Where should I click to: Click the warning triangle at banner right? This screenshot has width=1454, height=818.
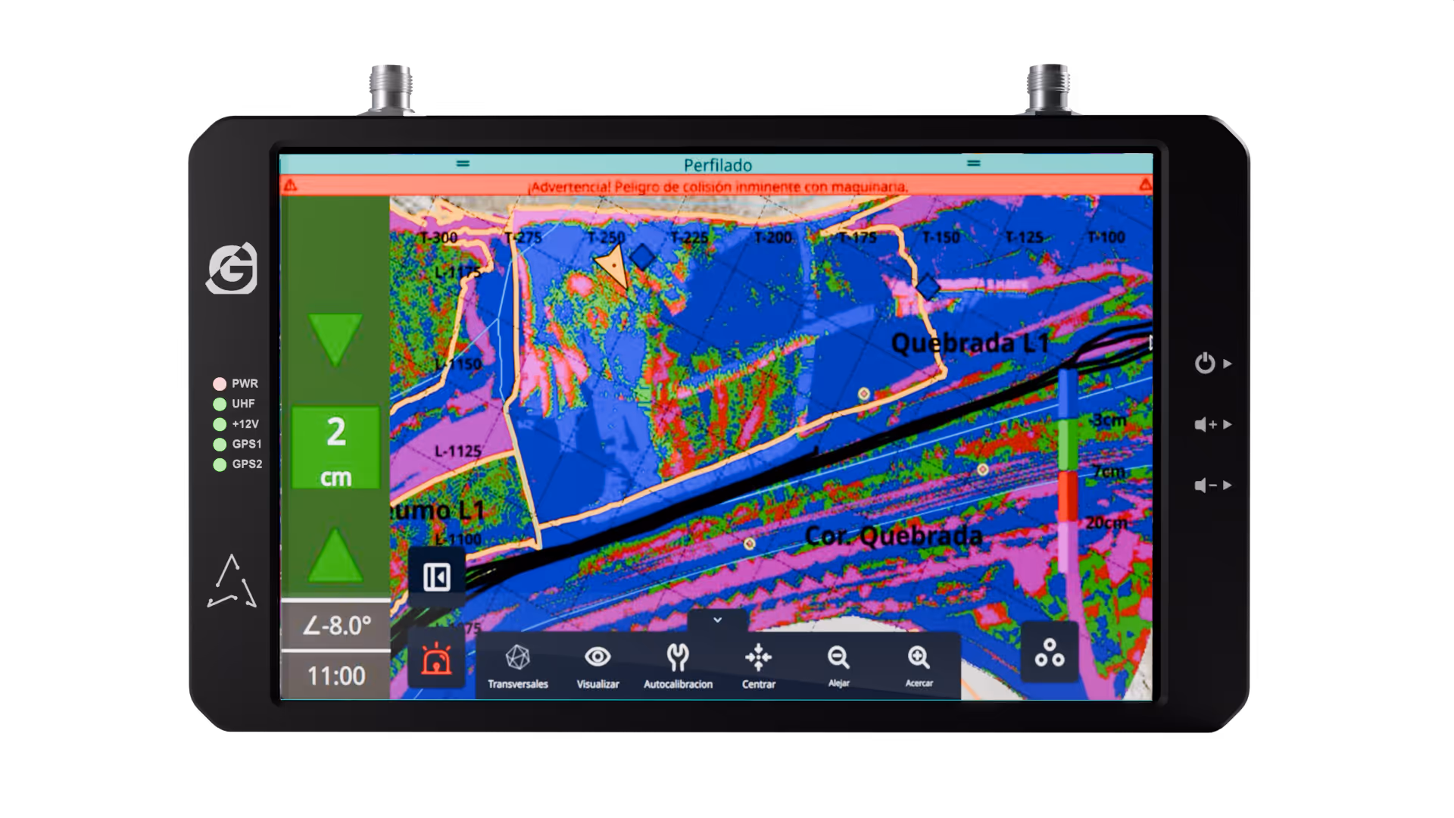(x=1145, y=184)
